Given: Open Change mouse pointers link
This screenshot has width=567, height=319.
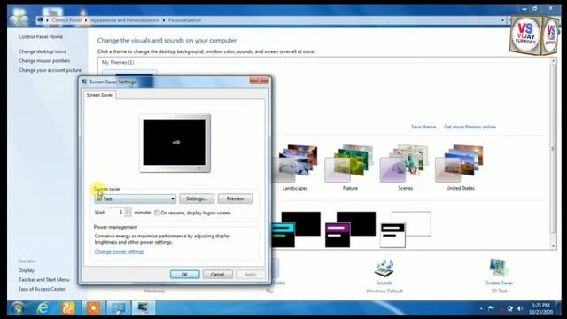Looking at the screenshot, I should [x=44, y=61].
